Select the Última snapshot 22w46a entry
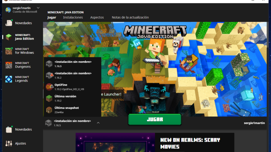 72,110
